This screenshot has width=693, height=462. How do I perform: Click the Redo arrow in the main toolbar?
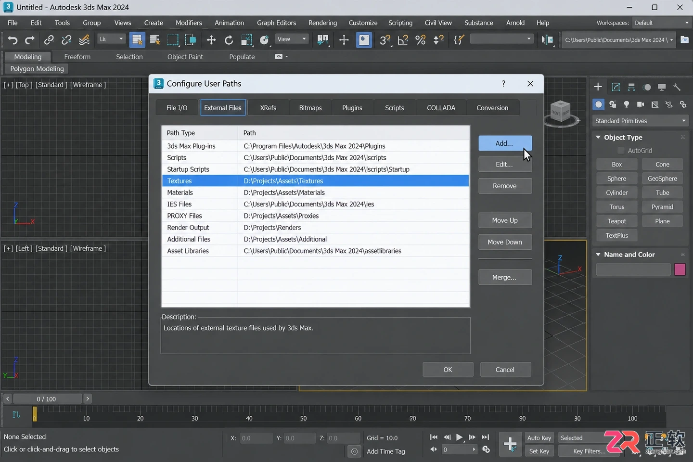pyautogui.click(x=30, y=40)
